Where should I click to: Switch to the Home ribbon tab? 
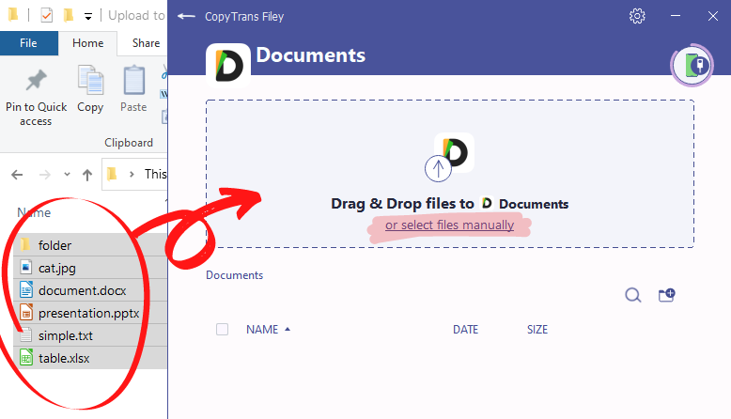coord(87,43)
